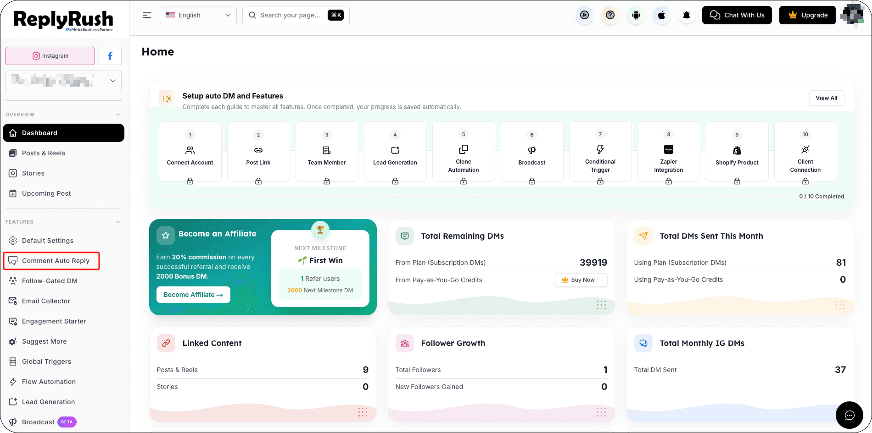Open the Clone Automation guide card
The image size is (872, 433).
point(464,152)
